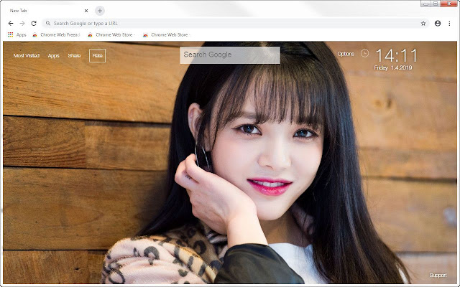
Task: Open the Apps bookmarks shortcut
Action: click(x=17, y=34)
